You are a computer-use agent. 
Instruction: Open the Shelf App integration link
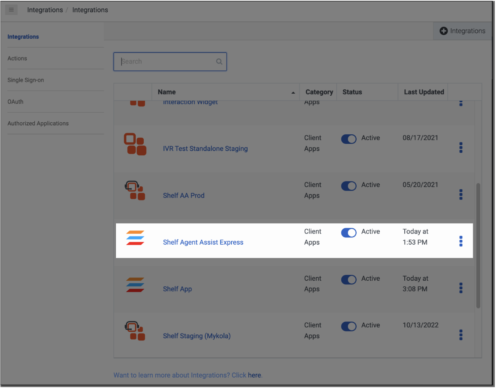point(177,289)
